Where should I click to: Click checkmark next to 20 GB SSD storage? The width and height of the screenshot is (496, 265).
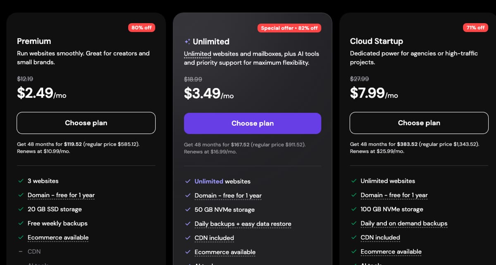click(x=21, y=209)
